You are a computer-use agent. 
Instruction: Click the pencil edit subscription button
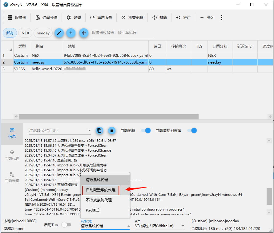point(59,33)
